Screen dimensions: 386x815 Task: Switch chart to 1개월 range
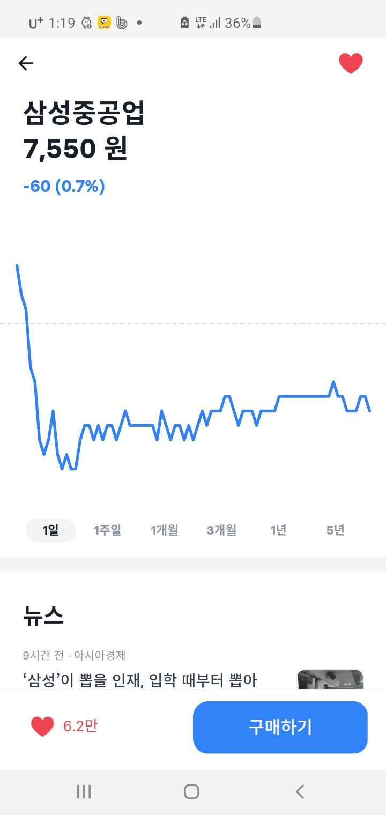click(165, 530)
